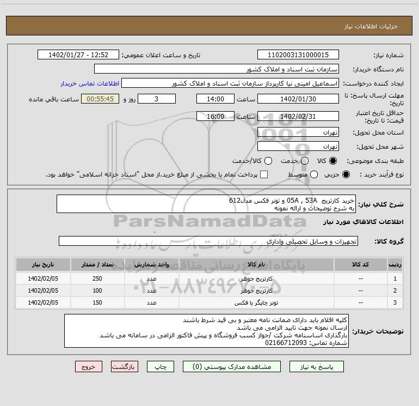Click row 2 item name کارتریج جوهر

pos(256,290)
